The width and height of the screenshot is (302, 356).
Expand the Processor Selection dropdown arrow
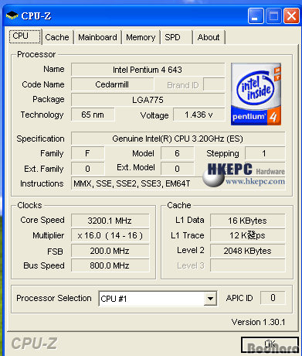coord(210,299)
